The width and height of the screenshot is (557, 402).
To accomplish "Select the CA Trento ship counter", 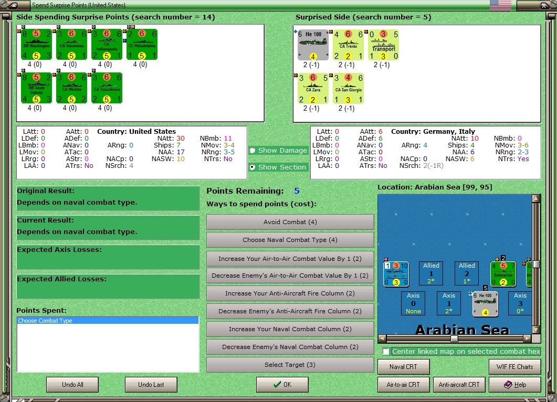I will (x=348, y=45).
